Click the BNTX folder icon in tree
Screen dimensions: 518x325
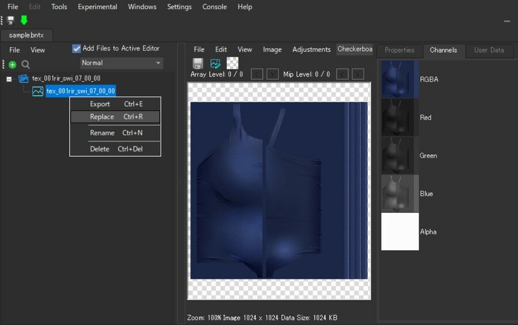24,79
